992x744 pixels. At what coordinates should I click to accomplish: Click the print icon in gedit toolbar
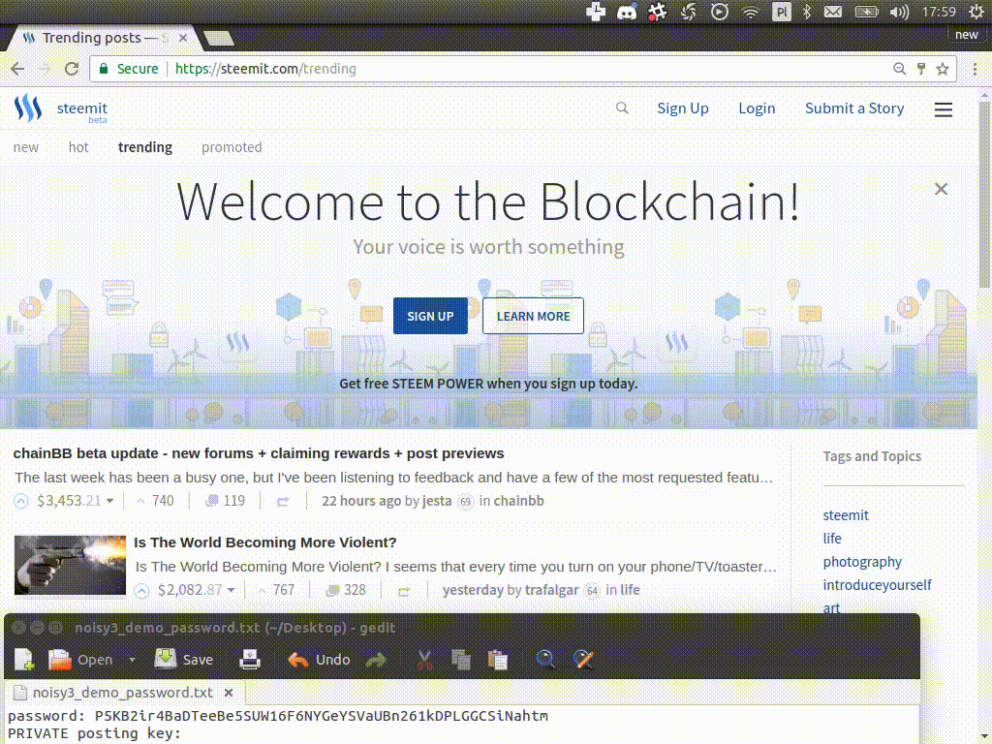pos(250,660)
